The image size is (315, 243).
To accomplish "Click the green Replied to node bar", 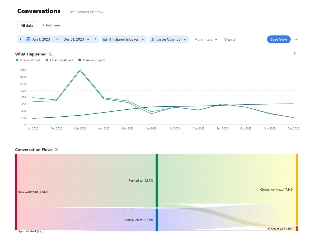I will click(157, 181).
